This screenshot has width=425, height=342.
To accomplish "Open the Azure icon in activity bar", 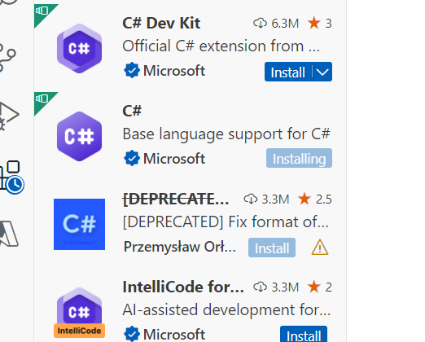I will click(8, 234).
